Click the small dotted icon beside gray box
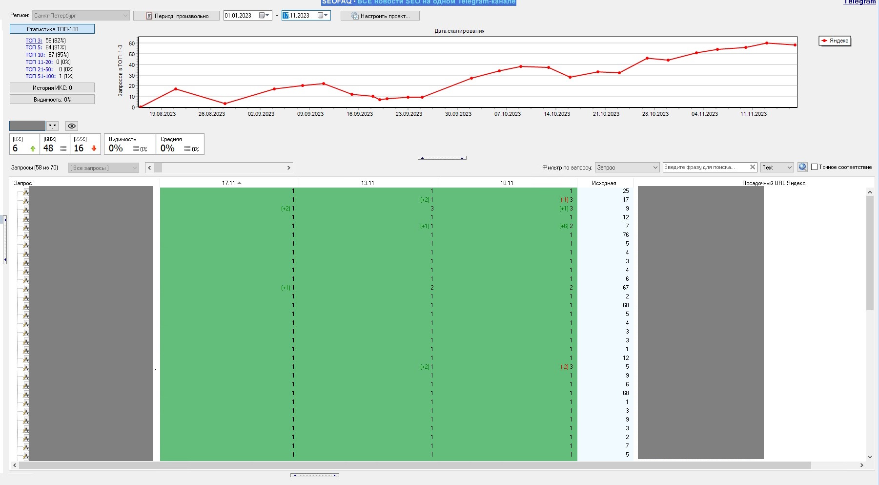 pyautogui.click(x=53, y=126)
